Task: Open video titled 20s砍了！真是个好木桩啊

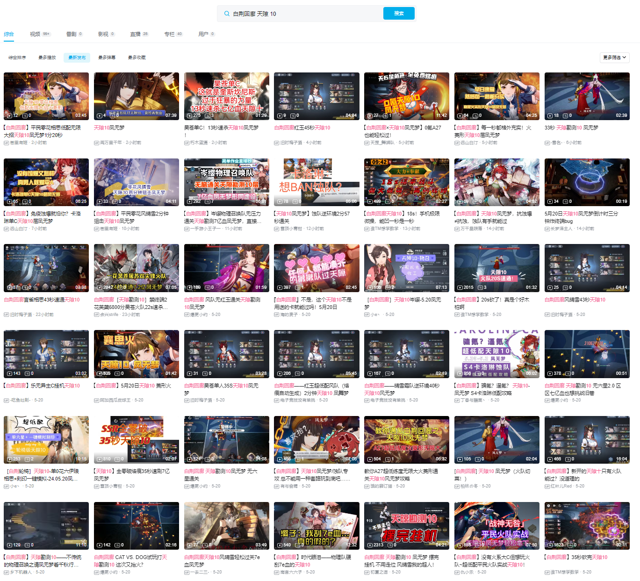Action: click(492, 303)
